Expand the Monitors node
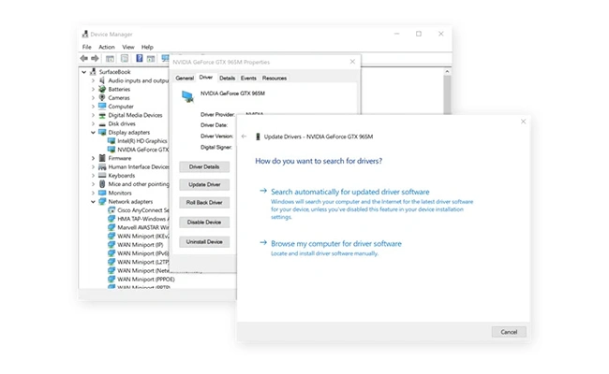 pyautogui.click(x=93, y=193)
